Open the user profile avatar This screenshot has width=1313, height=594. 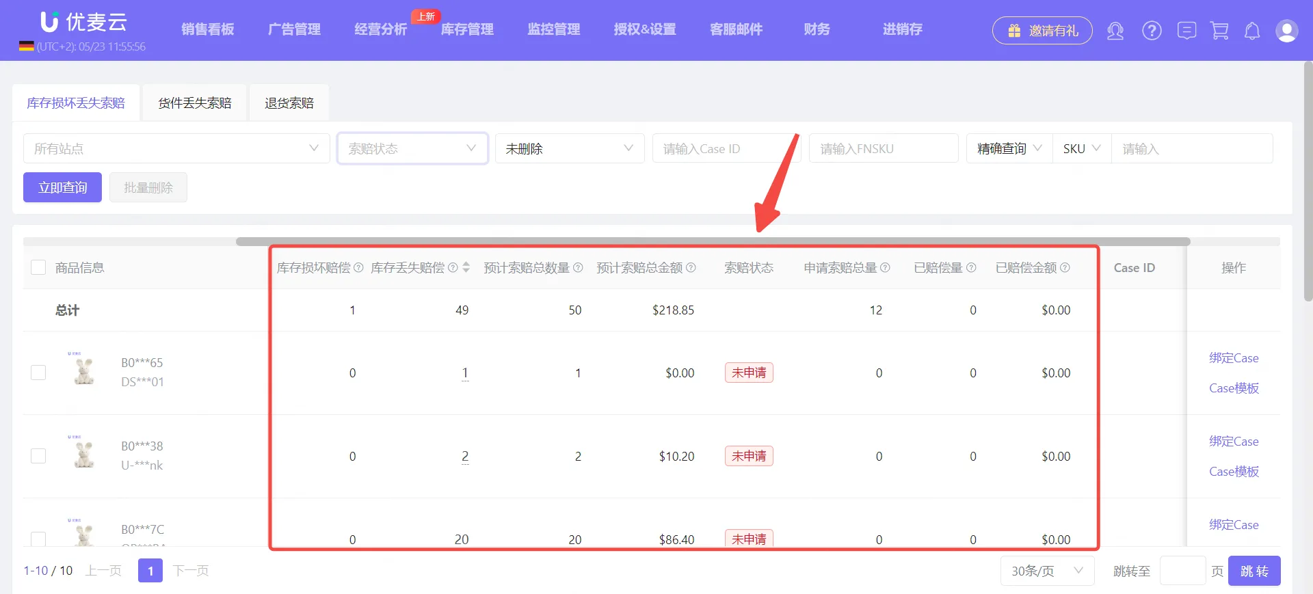[x=1286, y=31]
